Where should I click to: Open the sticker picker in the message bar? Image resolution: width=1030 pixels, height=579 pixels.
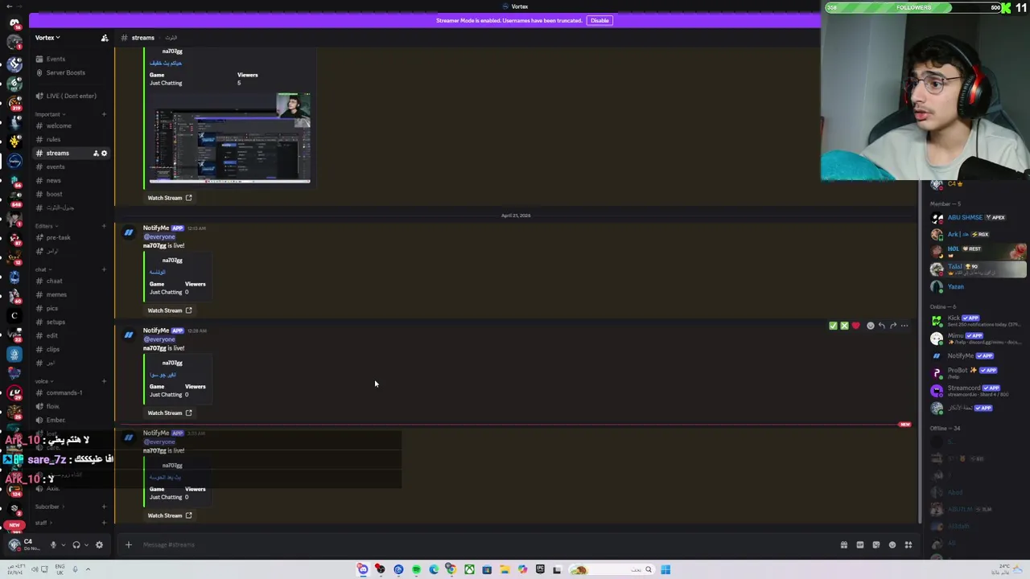click(x=876, y=544)
